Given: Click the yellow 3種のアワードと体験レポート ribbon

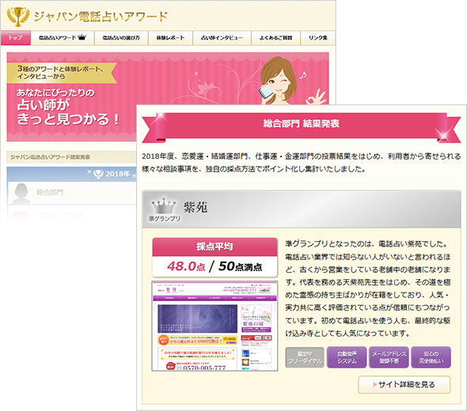Looking at the screenshot, I should [61, 73].
